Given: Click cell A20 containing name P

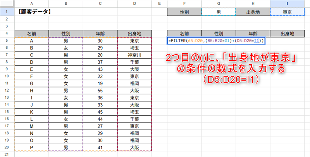Looking at the screenshot, I should click(x=32, y=147).
